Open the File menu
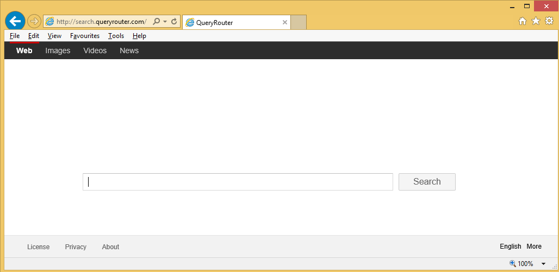The width and height of the screenshot is (559, 272). 15,36
